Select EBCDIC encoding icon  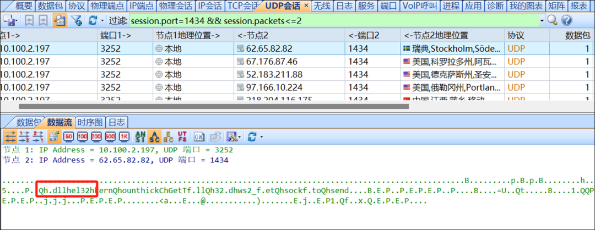click(x=168, y=136)
